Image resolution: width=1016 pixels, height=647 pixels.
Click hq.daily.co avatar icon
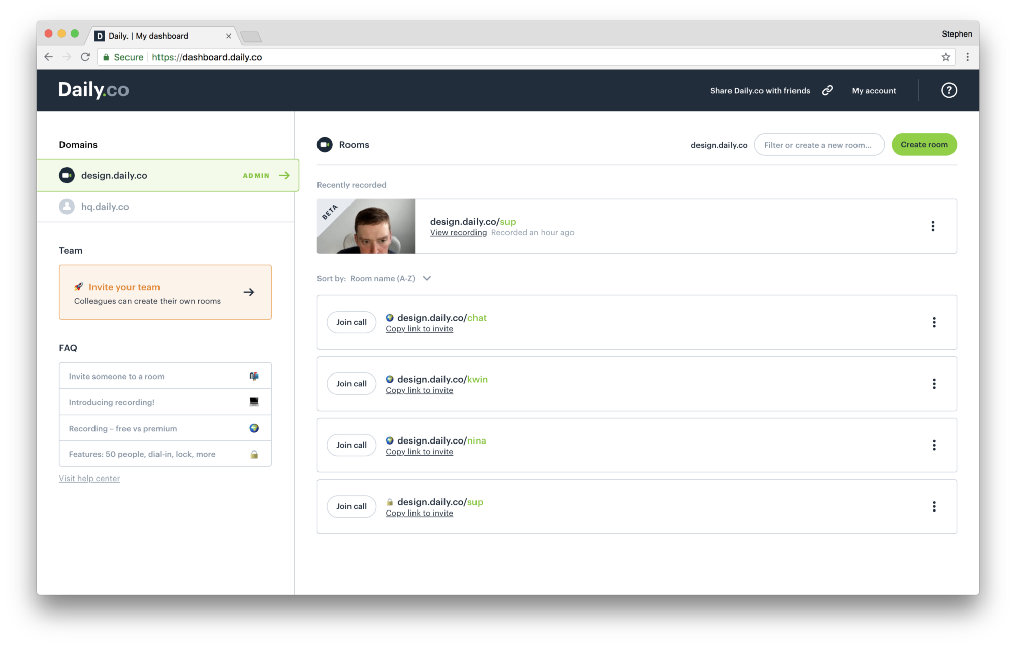[67, 207]
